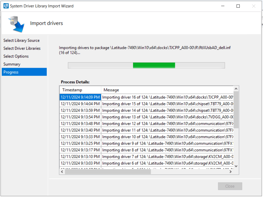Image resolution: width=263 pixels, height=197 pixels.
Task: Open the Select Driver Libraries step
Action: coord(22,48)
